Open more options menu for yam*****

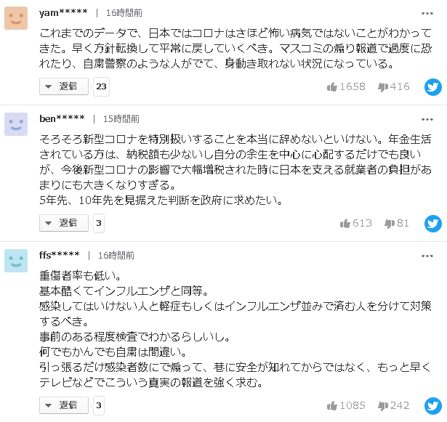coord(427,14)
